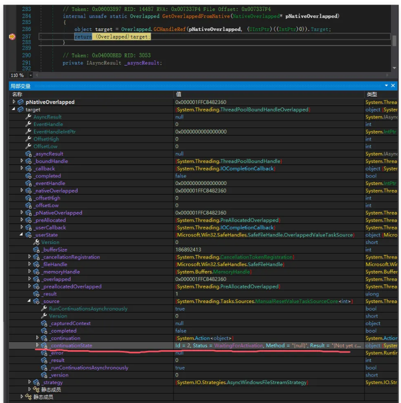Expand the _preallocatedOverlapped field
The height and width of the screenshot is (403, 401).
coord(29,286)
